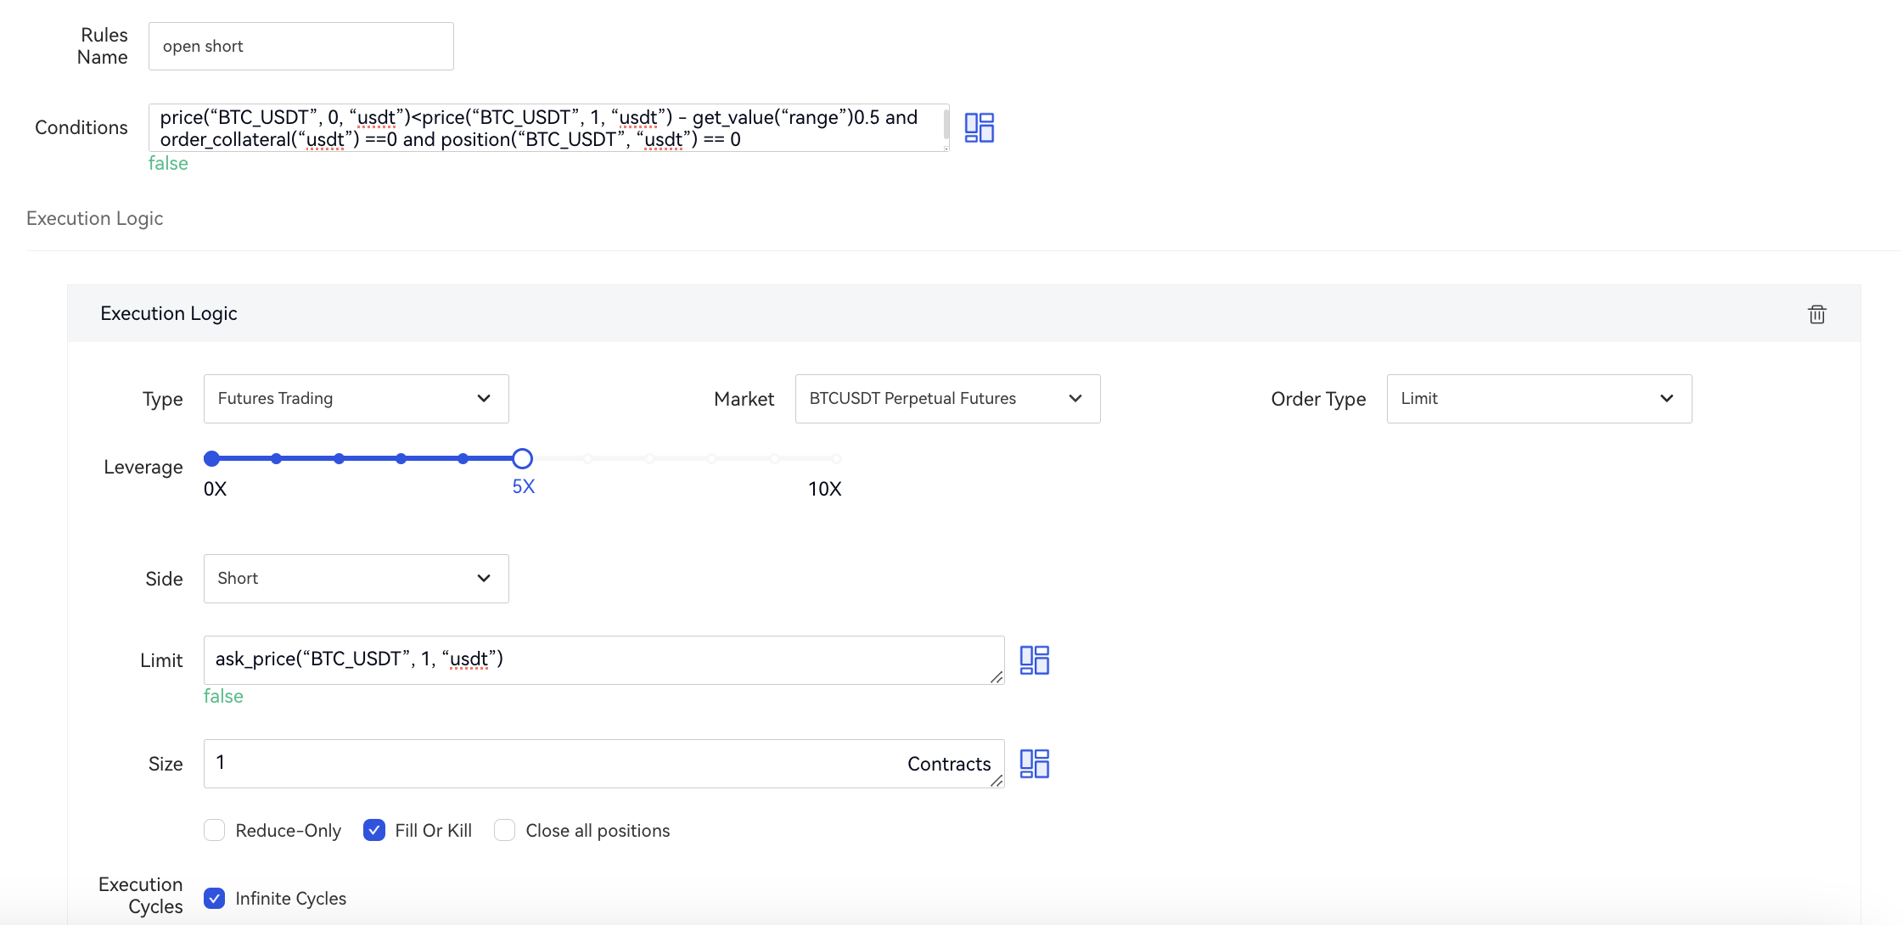The image size is (1903, 925).
Task: Expand the Market dropdown BTCUSDT Perpetual Futures
Action: pyautogui.click(x=947, y=399)
